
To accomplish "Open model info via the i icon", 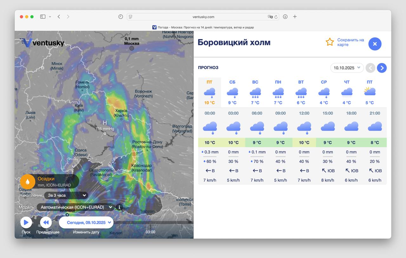I will (119, 207).
